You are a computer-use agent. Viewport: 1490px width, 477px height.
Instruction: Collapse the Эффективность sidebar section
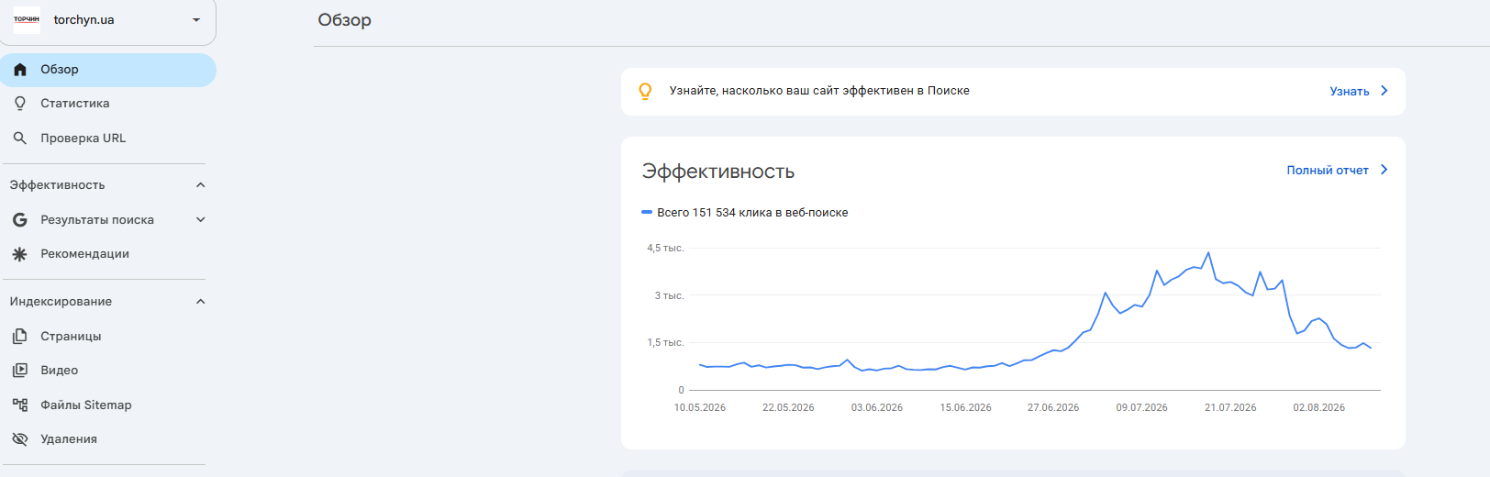[201, 185]
